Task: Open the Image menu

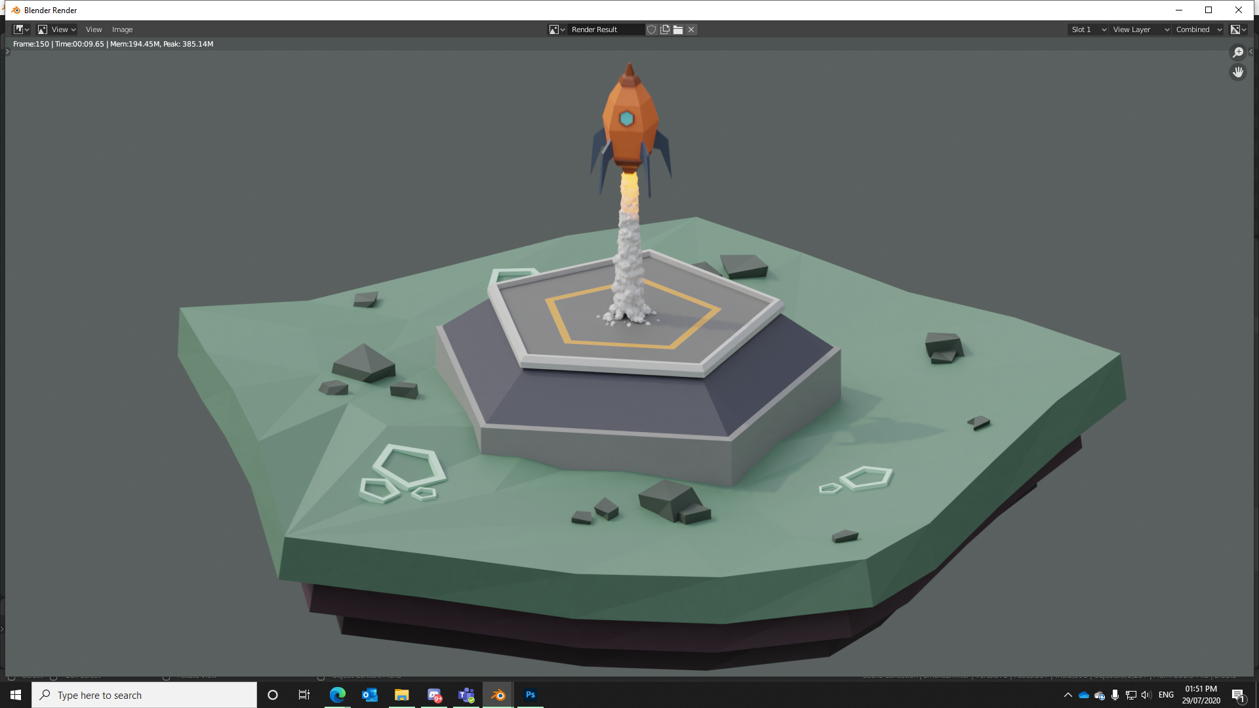Action: [x=122, y=29]
